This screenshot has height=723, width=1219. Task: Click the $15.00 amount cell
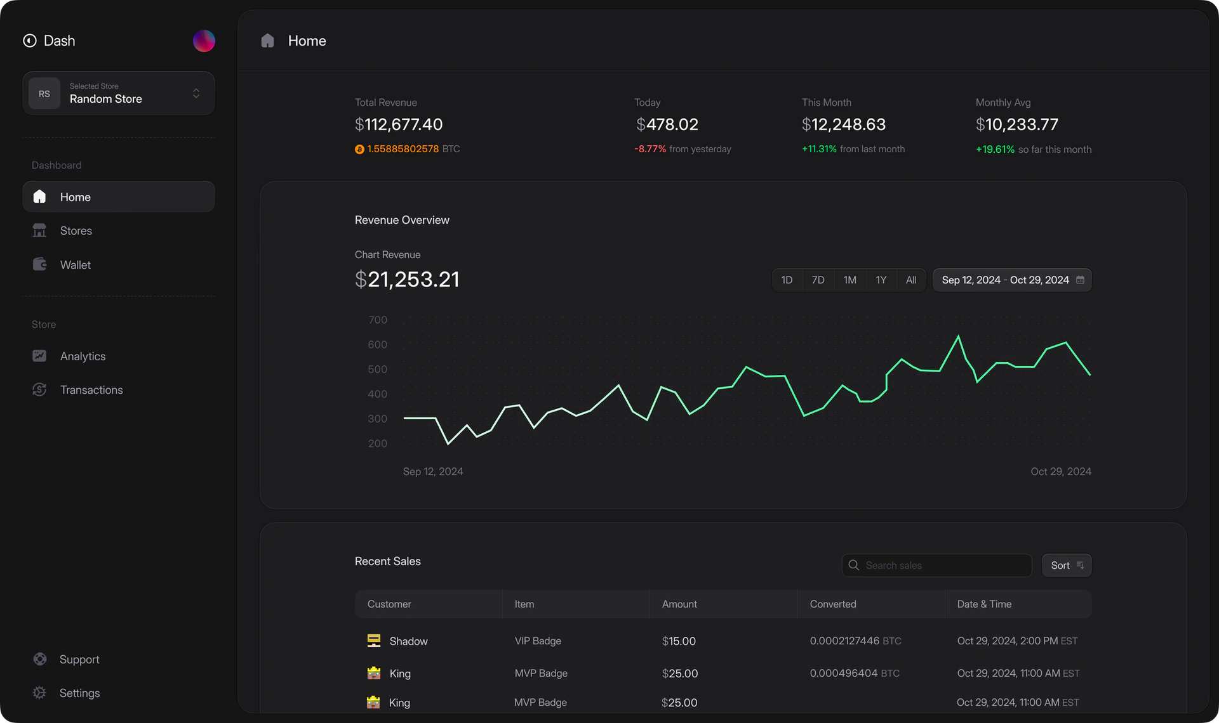point(679,641)
